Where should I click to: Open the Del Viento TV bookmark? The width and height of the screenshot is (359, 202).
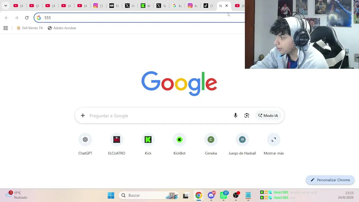tap(30, 28)
